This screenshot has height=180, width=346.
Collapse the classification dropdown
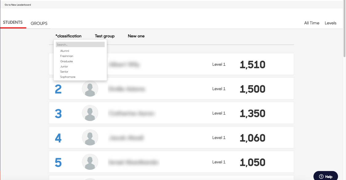69,36
